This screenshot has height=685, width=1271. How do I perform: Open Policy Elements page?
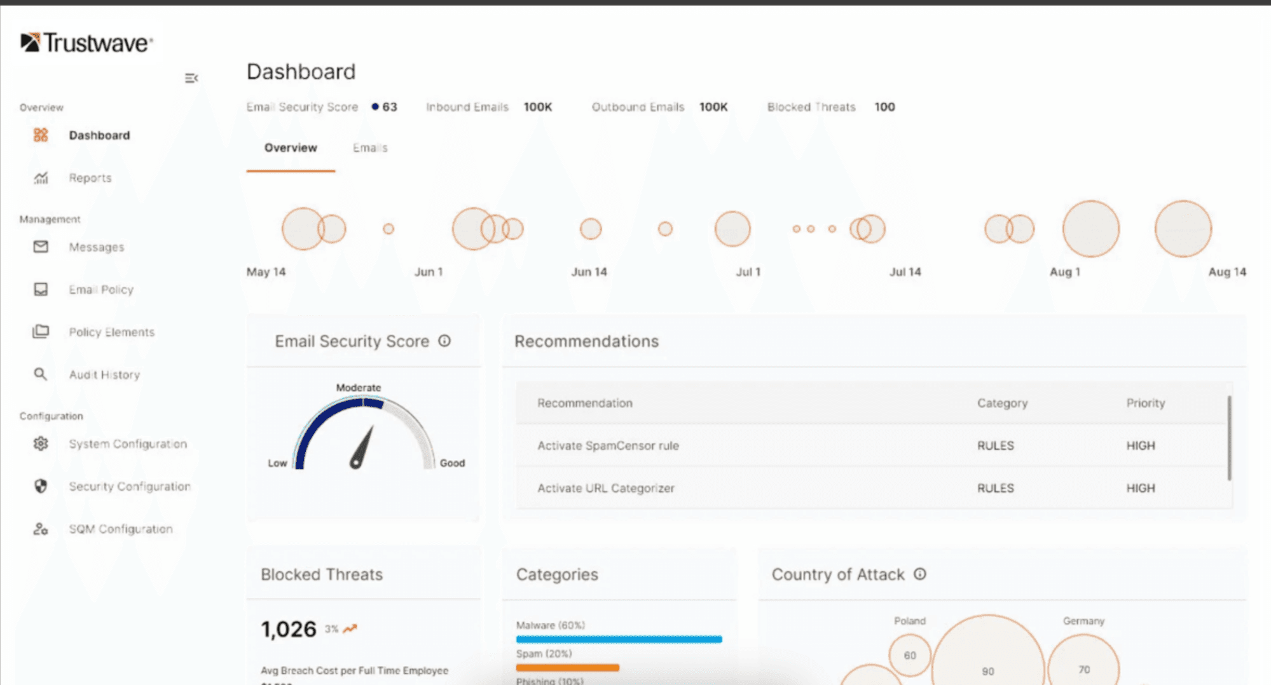coord(112,332)
